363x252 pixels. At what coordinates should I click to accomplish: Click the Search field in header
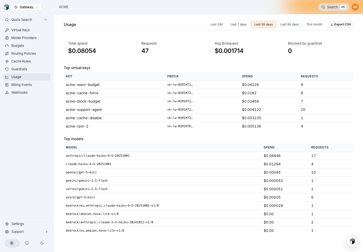[334, 7]
